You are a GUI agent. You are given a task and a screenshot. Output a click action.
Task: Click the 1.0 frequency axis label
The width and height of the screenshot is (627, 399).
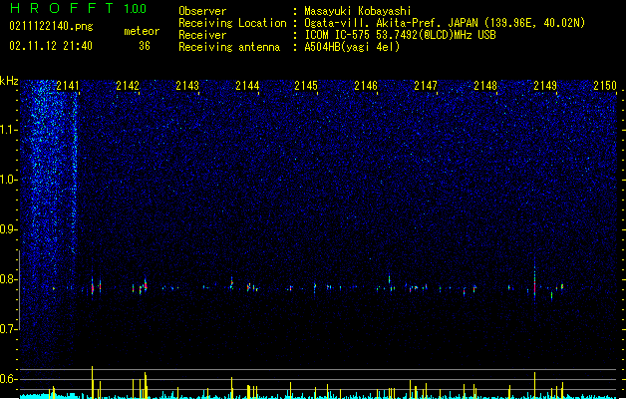tap(9, 180)
